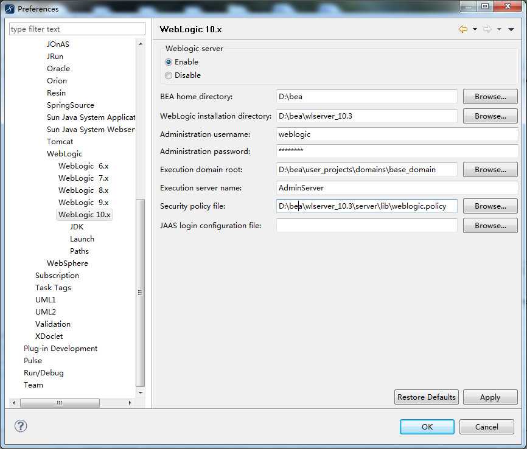This screenshot has width=527, height=449.
Task: Select WebLogic 8.x tree item
Action: 83,190
